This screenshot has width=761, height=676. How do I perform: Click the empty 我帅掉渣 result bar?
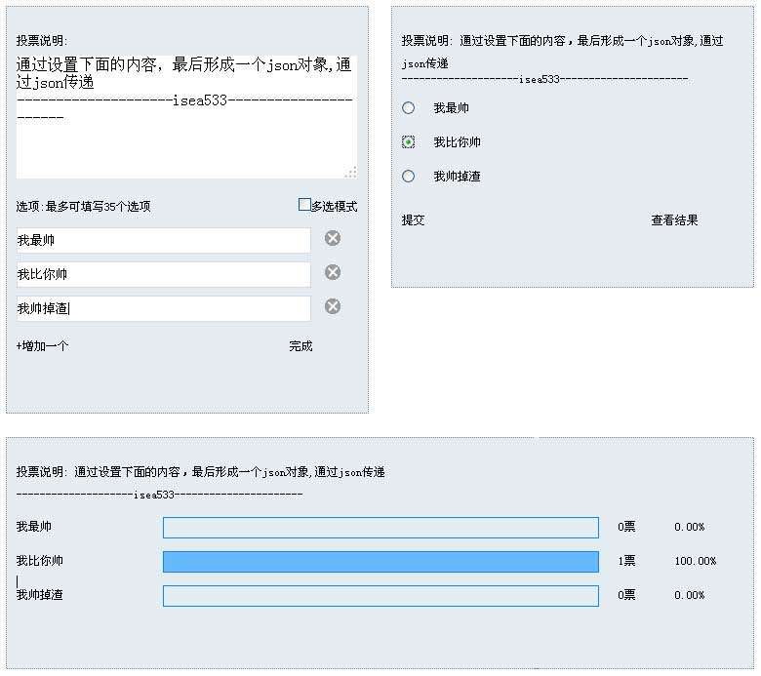(380, 596)
